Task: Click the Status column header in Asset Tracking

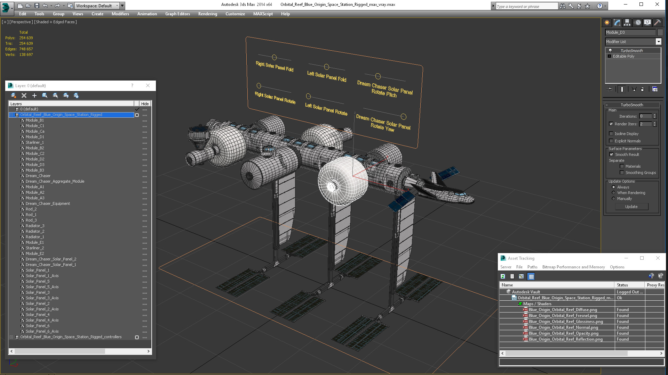Action: [x=629, y=285]
